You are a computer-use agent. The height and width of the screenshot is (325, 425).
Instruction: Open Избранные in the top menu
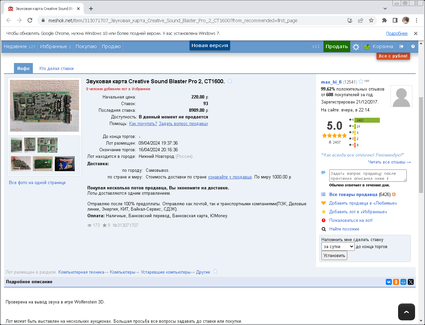click(55, 46)
